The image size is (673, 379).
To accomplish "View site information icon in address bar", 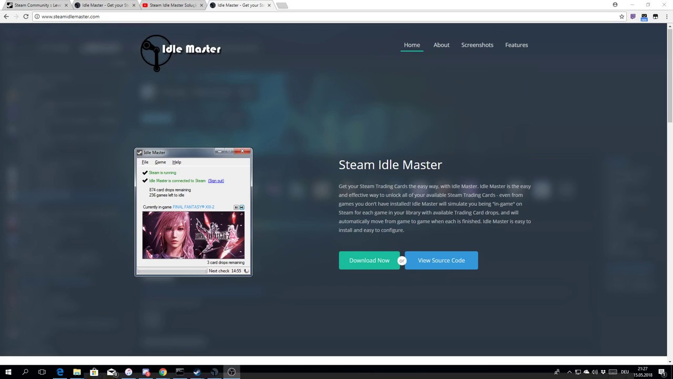I will (x=37, y=16).
